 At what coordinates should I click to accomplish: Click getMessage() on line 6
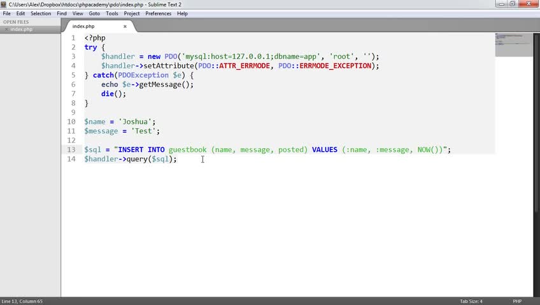coord(164,85)
